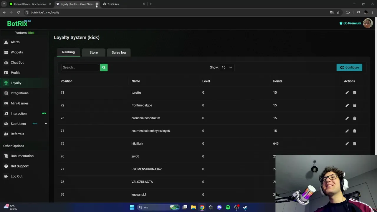
Task: Click the username VALOZULAGTA
Action: 142,182
